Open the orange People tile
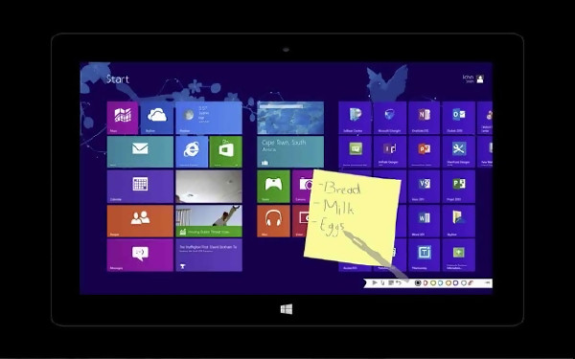This screenshot has width=575, height=359. 140,221
